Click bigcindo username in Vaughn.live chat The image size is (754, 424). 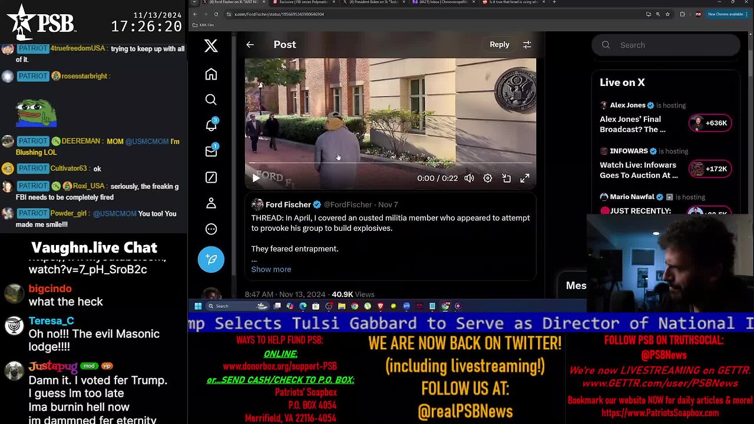[50, 289]
